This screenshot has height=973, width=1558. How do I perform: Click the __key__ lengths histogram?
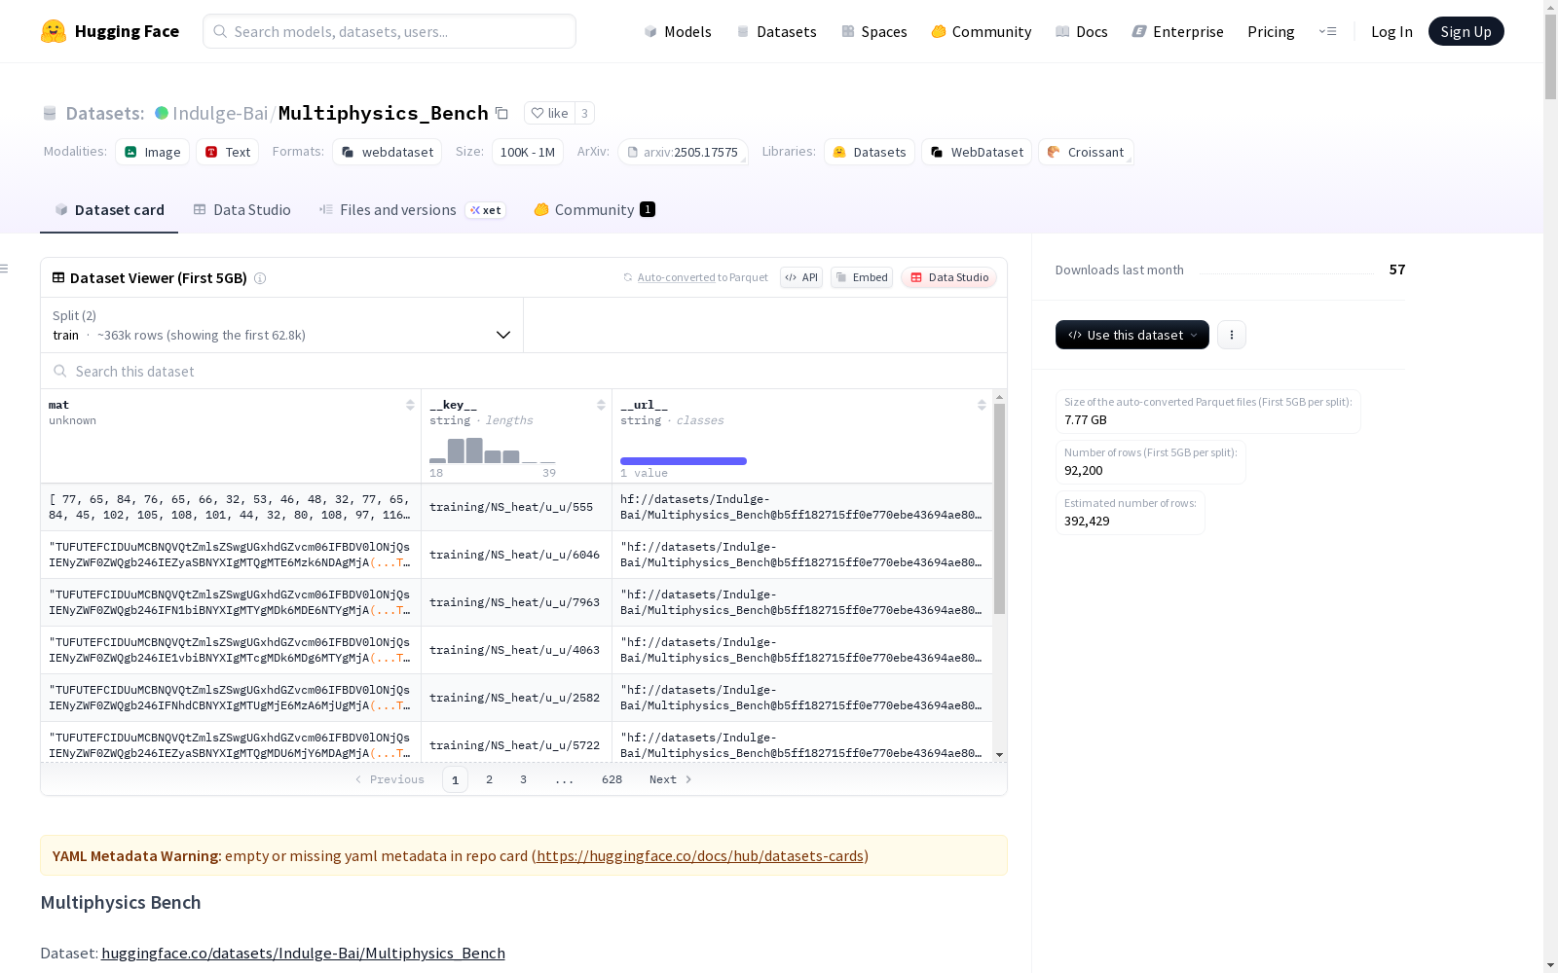pyautogui.click(x=493, y=450)
